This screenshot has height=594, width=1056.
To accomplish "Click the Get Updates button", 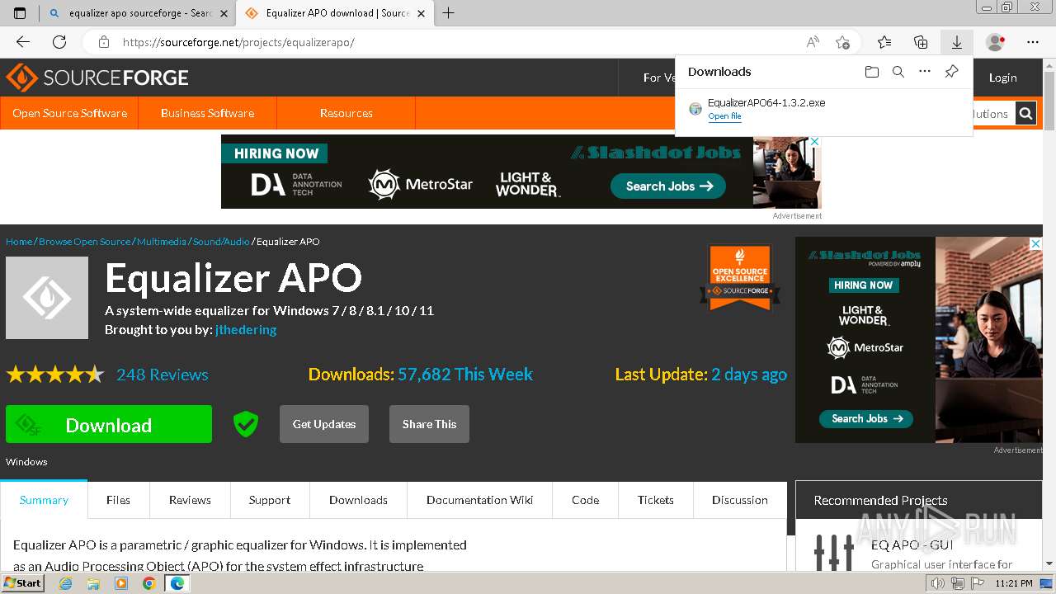I will coord(324,424).
